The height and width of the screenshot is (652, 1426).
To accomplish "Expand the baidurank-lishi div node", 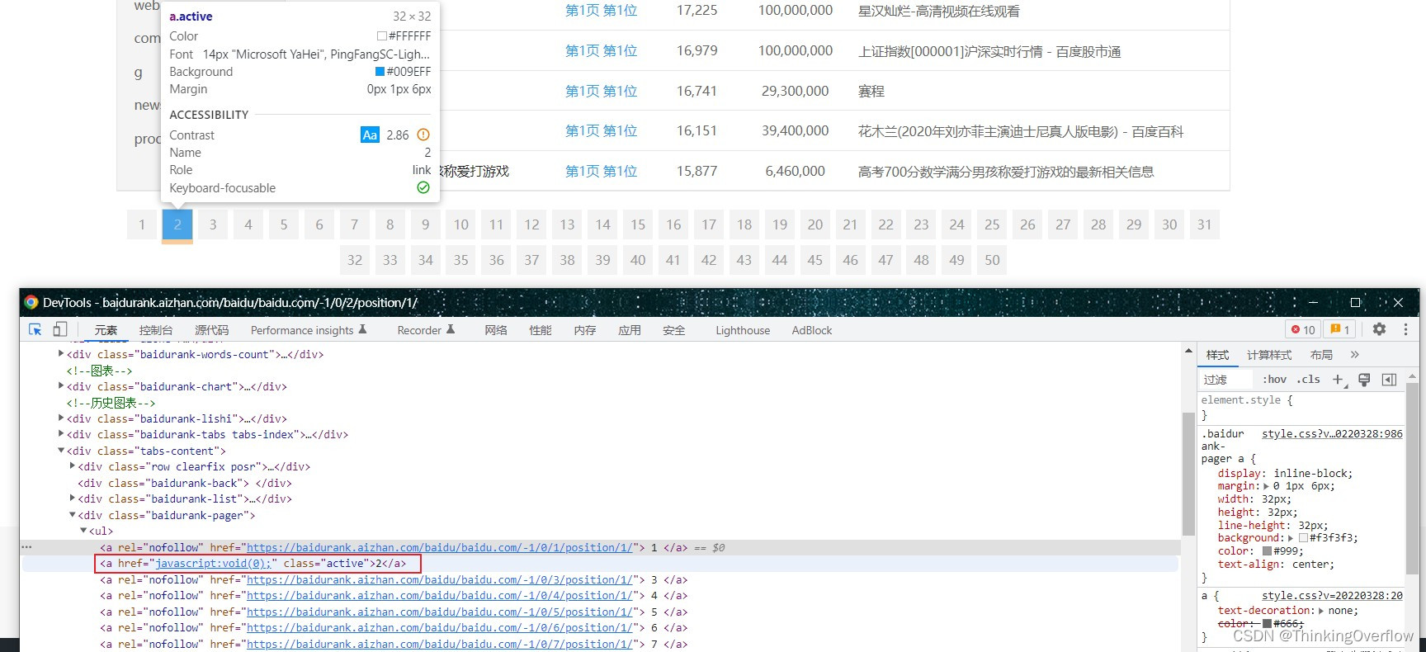I will click(61, 418).
